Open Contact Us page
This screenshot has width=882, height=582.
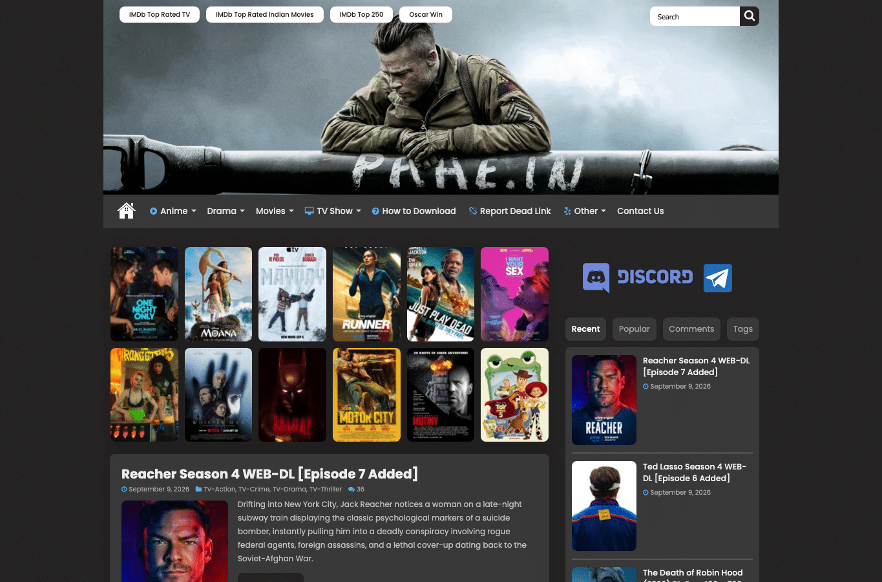pyautogui.click(x=640, y=211)
